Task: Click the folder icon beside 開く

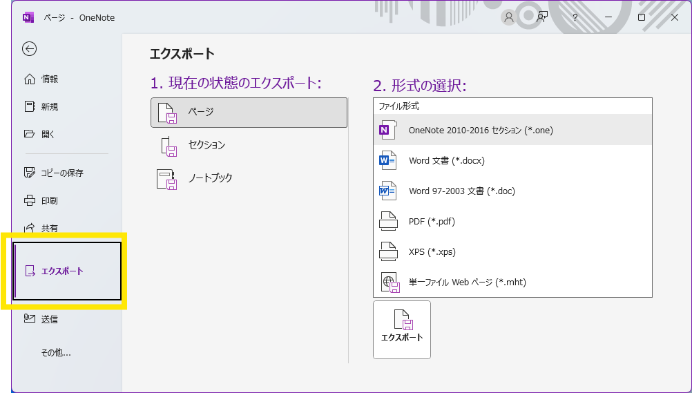Action: 29,134
